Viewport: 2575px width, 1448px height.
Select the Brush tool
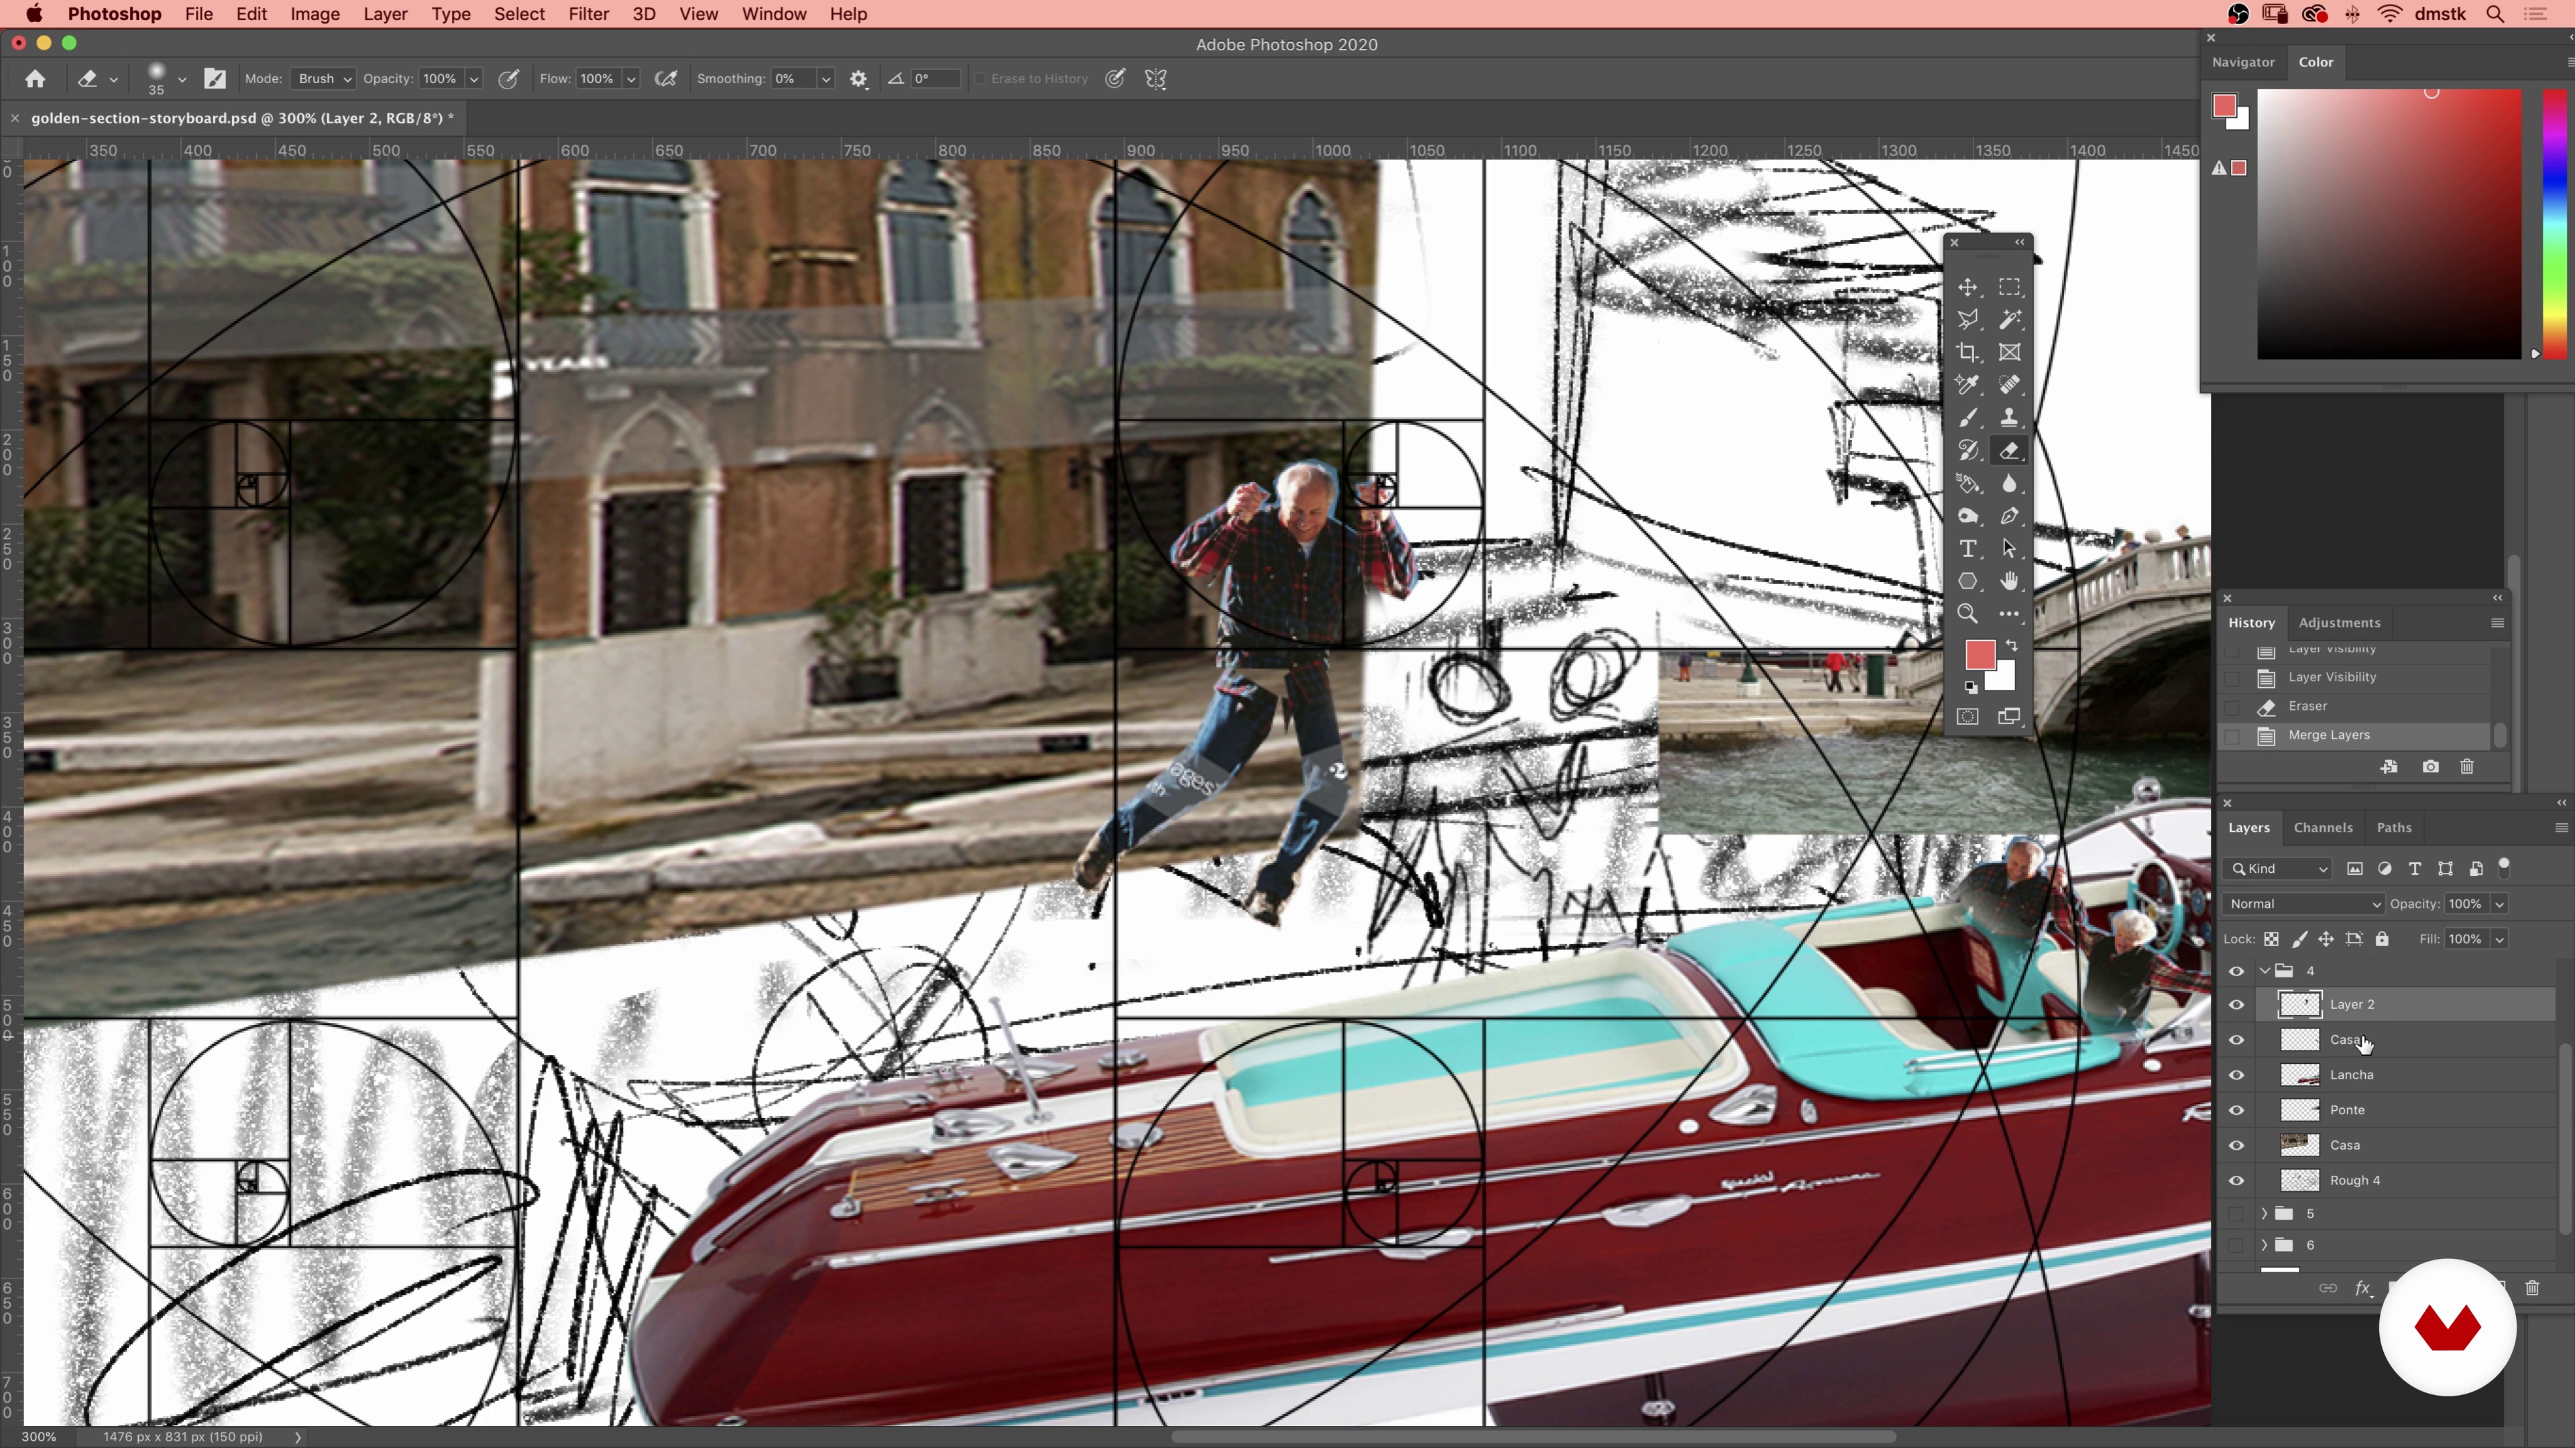(x=1967, y=418)
